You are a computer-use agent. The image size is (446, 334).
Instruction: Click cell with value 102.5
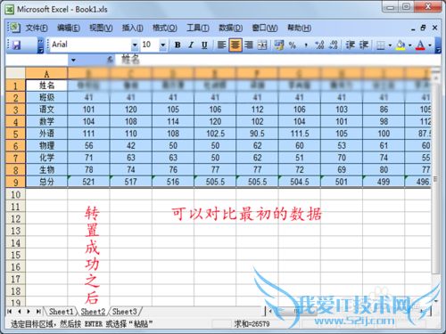pyautogui.click(x=215, y=134)
